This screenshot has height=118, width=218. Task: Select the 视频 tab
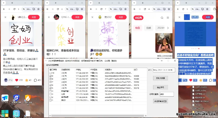point(149,28)
